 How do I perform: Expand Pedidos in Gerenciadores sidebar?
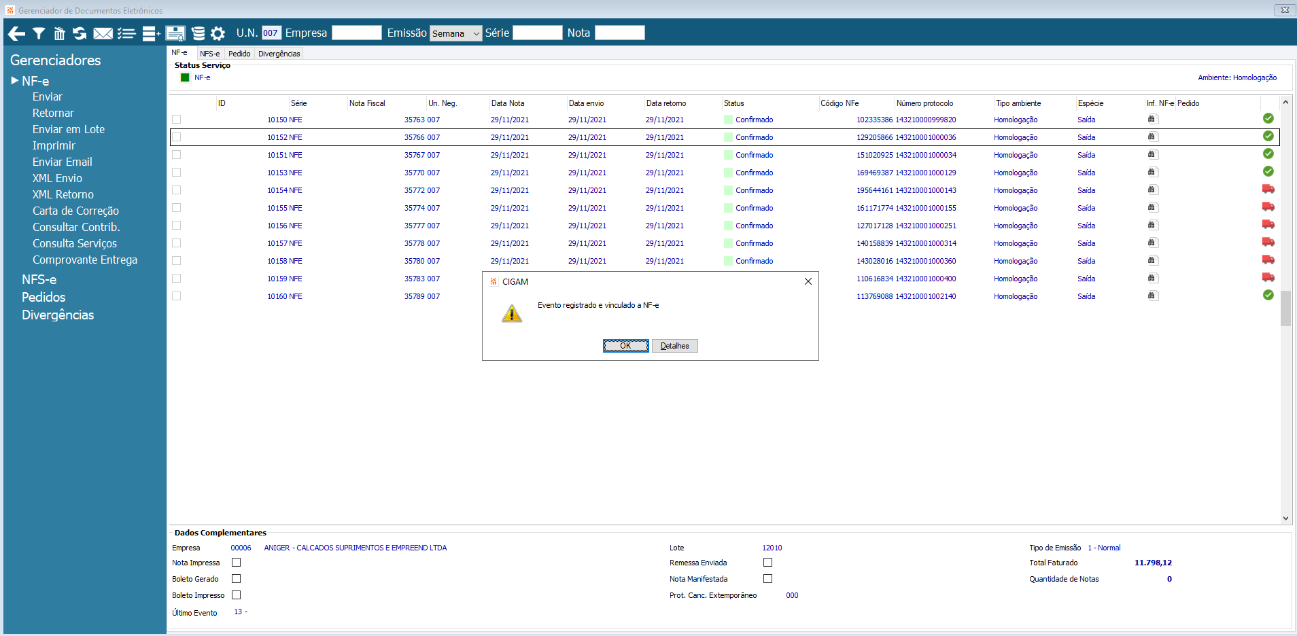coord(44,297)
